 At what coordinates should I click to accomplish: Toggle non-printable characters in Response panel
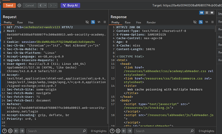(x=206, y=22)
